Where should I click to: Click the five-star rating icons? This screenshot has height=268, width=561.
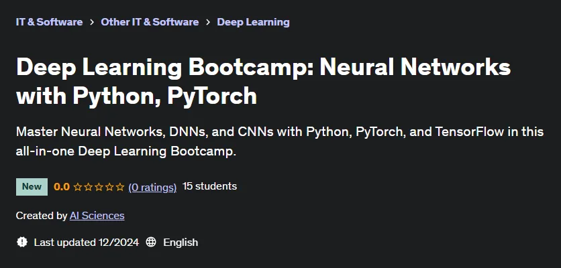[x=99, y=187]
